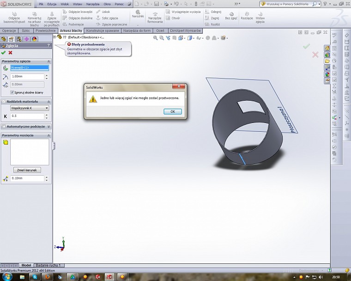Expand the Automatyczne podcięcie section
Screen dimensions: 351x281
(x=48, y=127)
